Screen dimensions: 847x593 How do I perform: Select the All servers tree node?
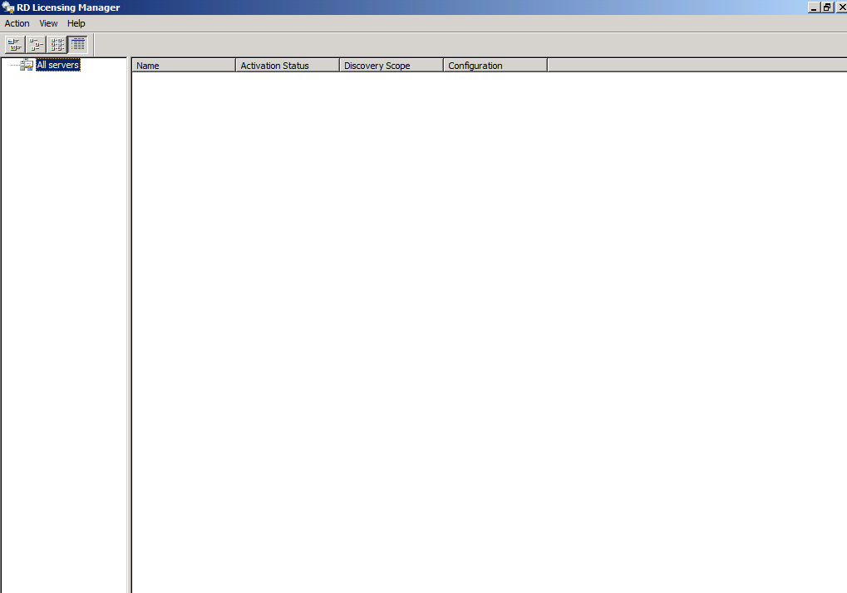[58, 65]
